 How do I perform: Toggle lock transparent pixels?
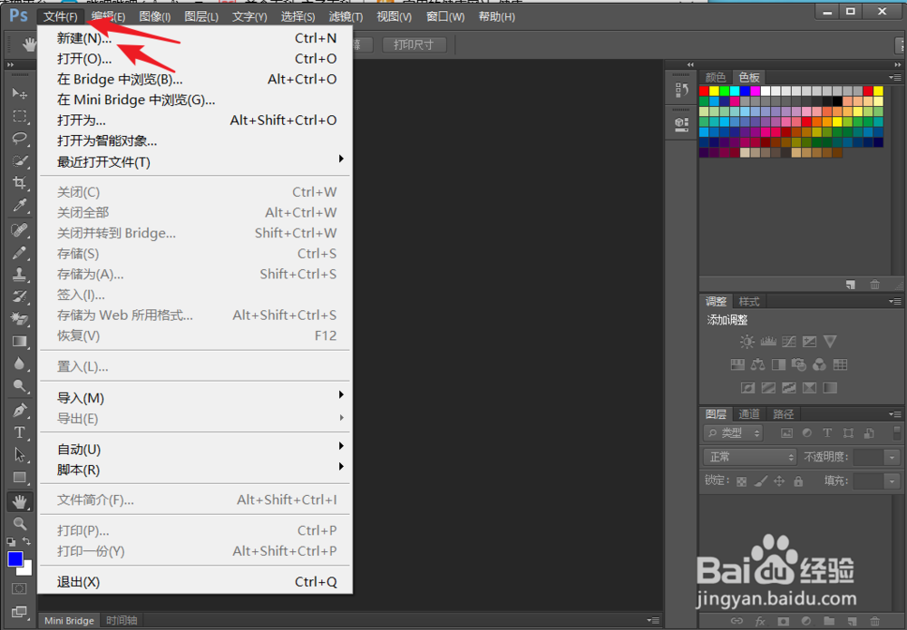click(x=742, y=480)
